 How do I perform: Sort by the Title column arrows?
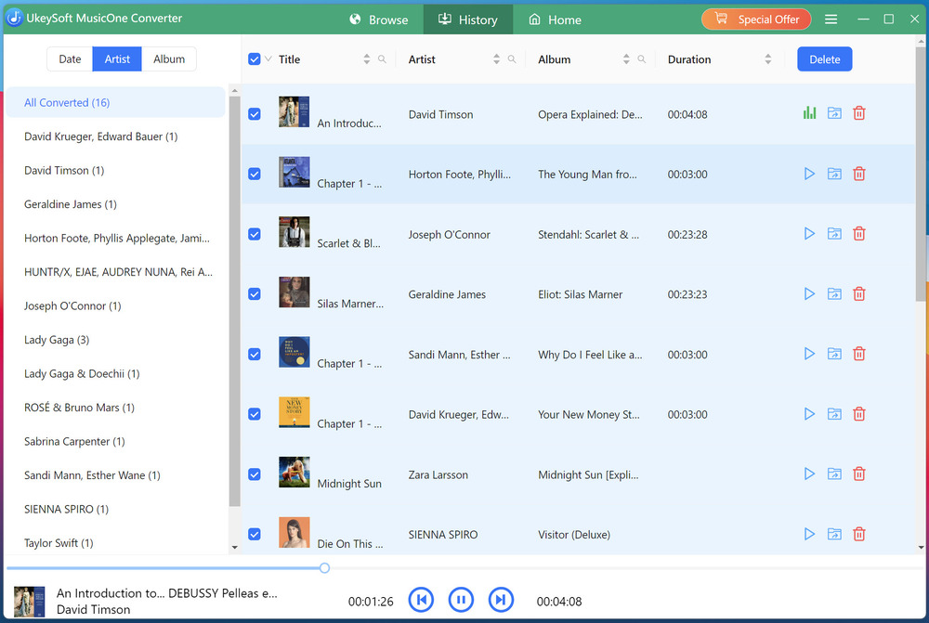[367, 59]
